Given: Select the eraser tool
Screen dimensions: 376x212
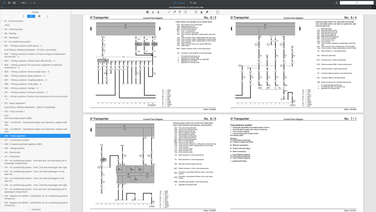Looking at the screenshot, I should (174, 12).
